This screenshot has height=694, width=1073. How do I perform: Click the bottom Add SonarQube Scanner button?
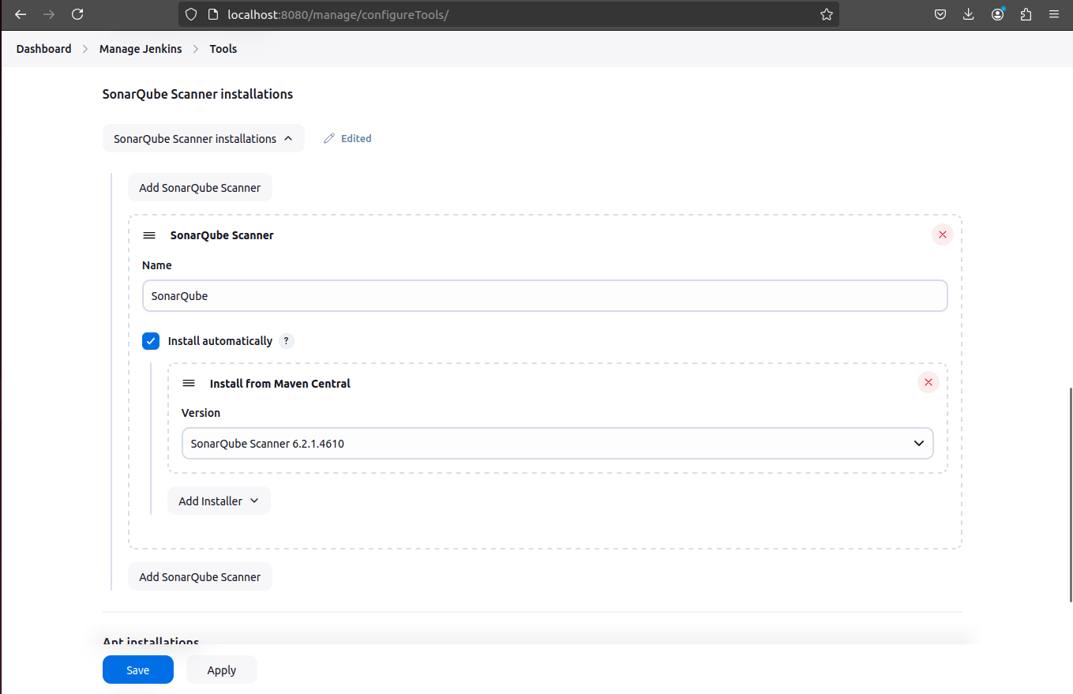click(200, 577)
